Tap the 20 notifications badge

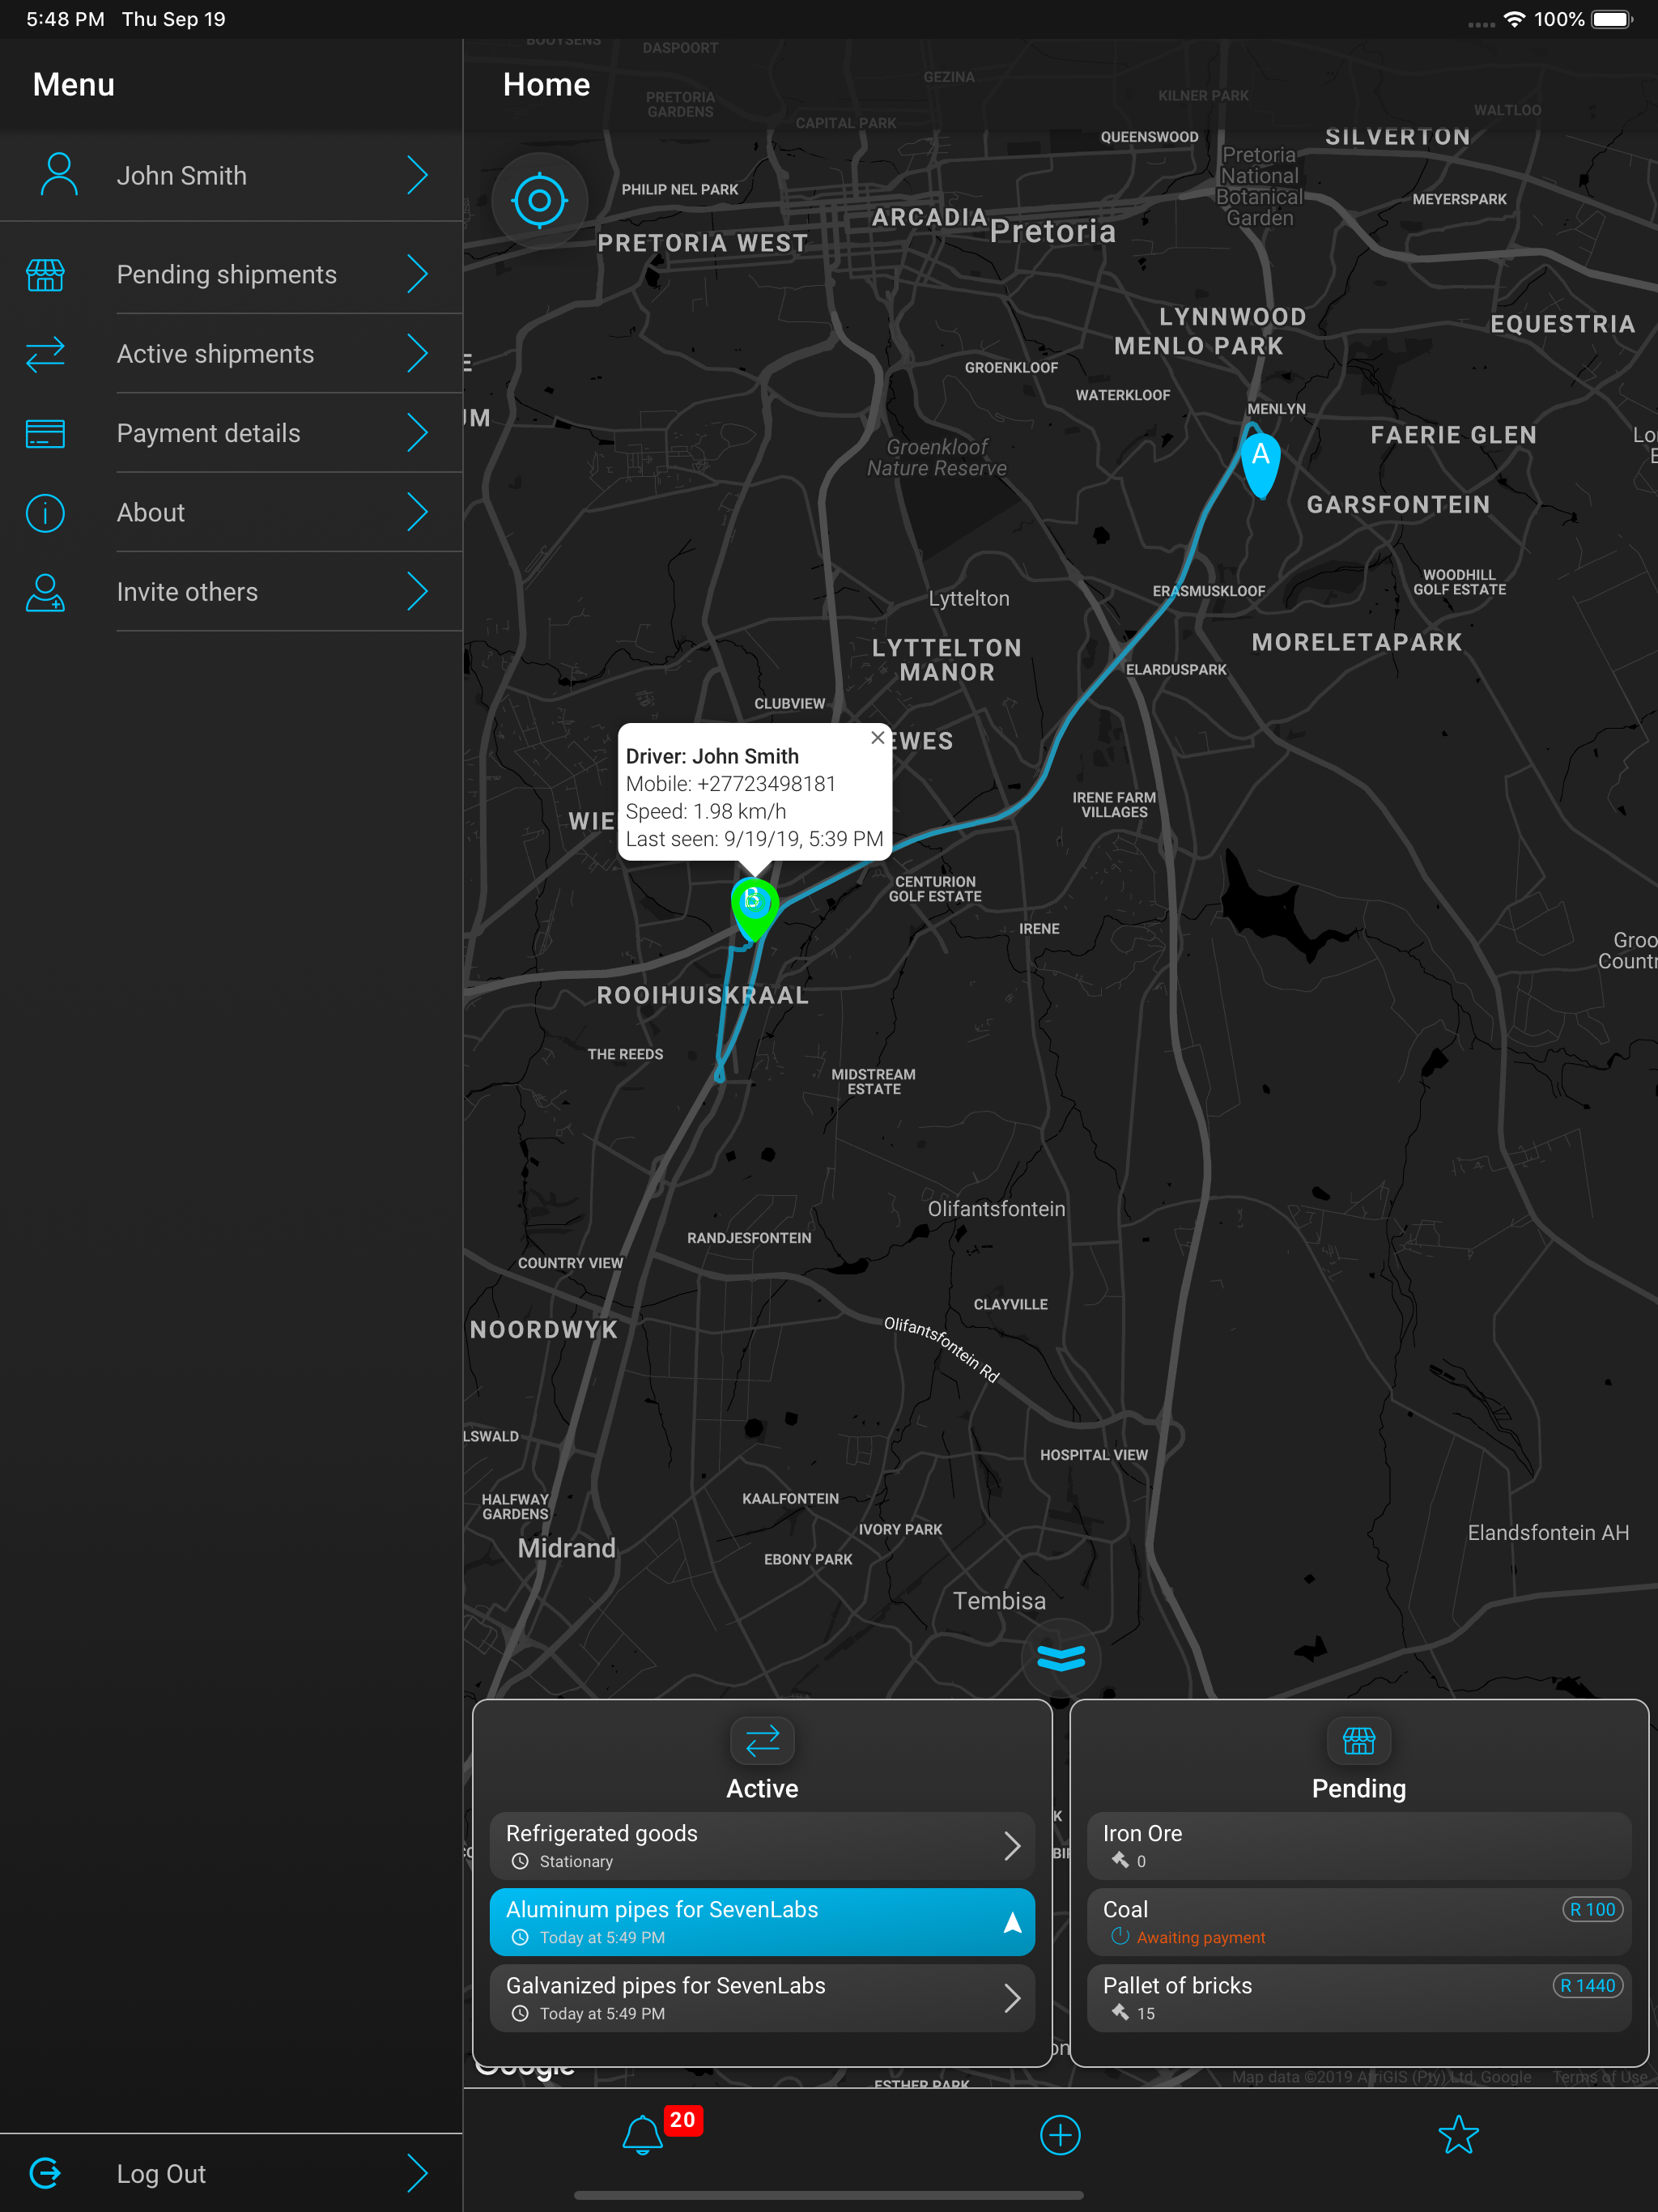682,2120
